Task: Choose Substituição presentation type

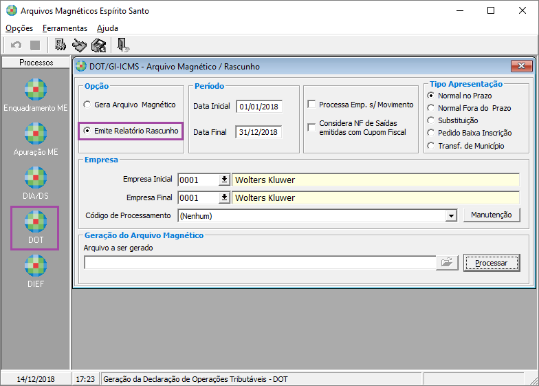Action: [x=430, y=120]
